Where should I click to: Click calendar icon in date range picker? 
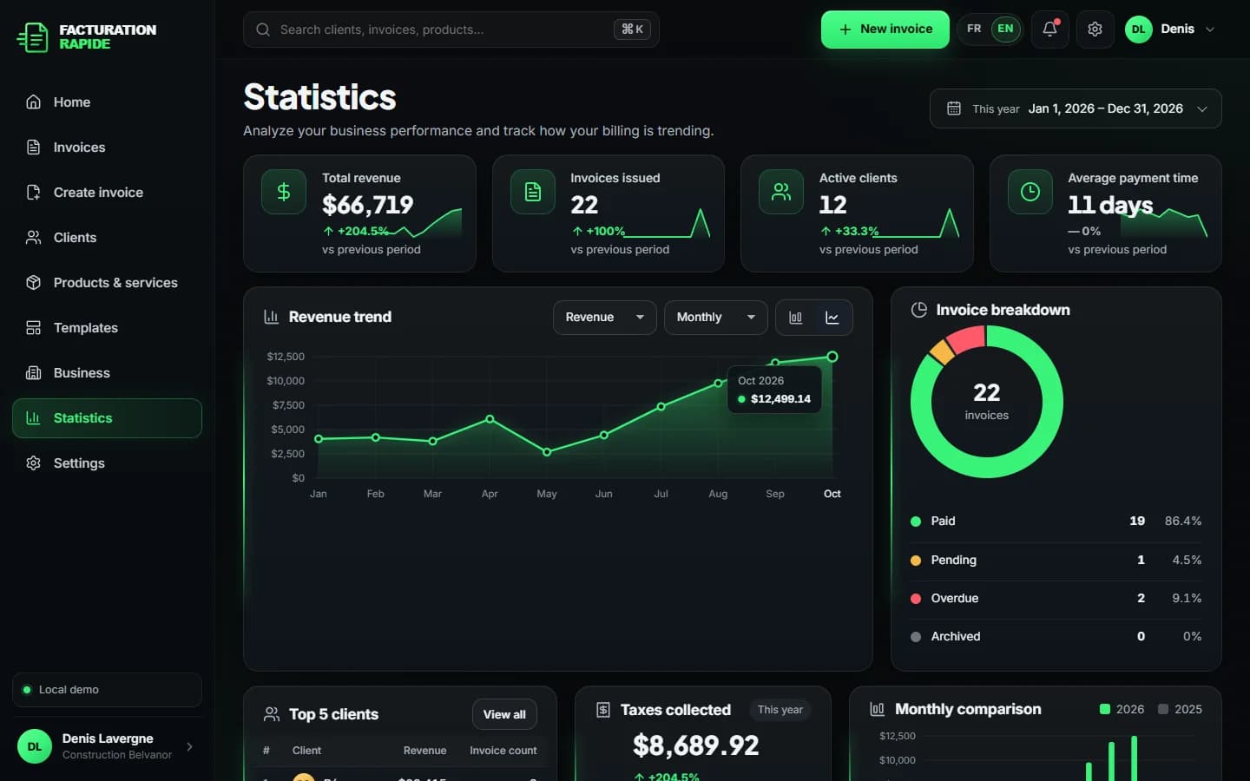coord(954,108)
